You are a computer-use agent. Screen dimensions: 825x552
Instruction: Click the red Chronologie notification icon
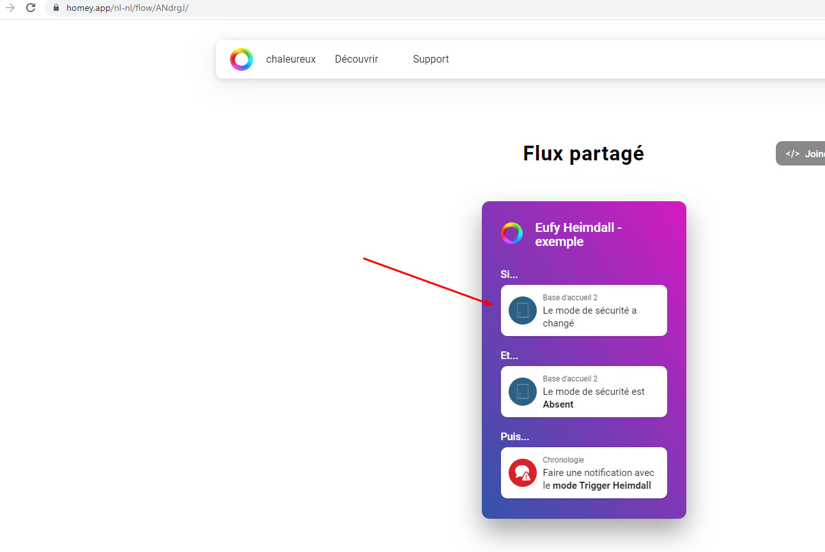[523, 473]
